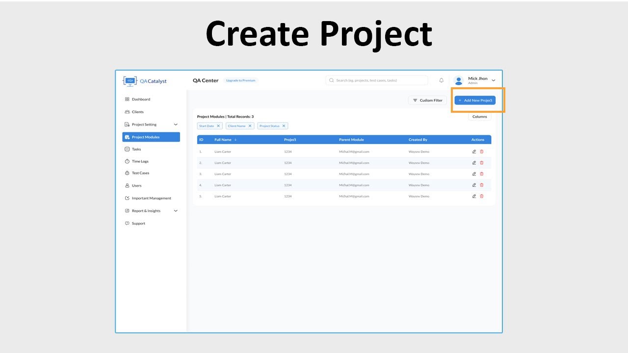Screen dimensions: 628x353
Task: Click the Users person icon
Action: click(x=127, y=186)
